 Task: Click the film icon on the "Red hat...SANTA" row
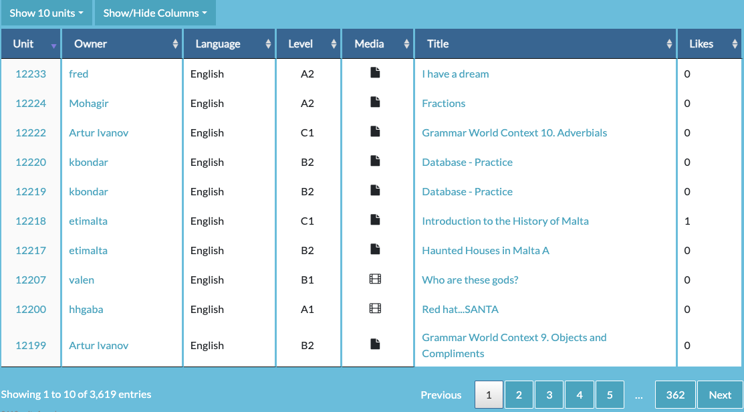[x=375, y=308]
